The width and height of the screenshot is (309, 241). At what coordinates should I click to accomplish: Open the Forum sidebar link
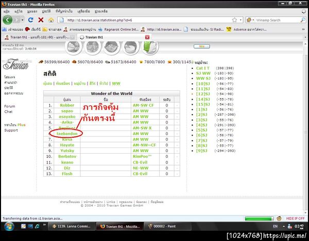[10, 106]
